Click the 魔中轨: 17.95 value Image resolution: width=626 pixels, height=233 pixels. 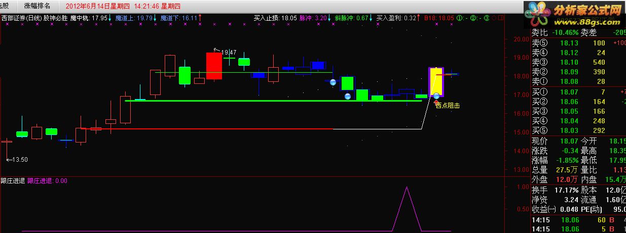click(89, 18)
